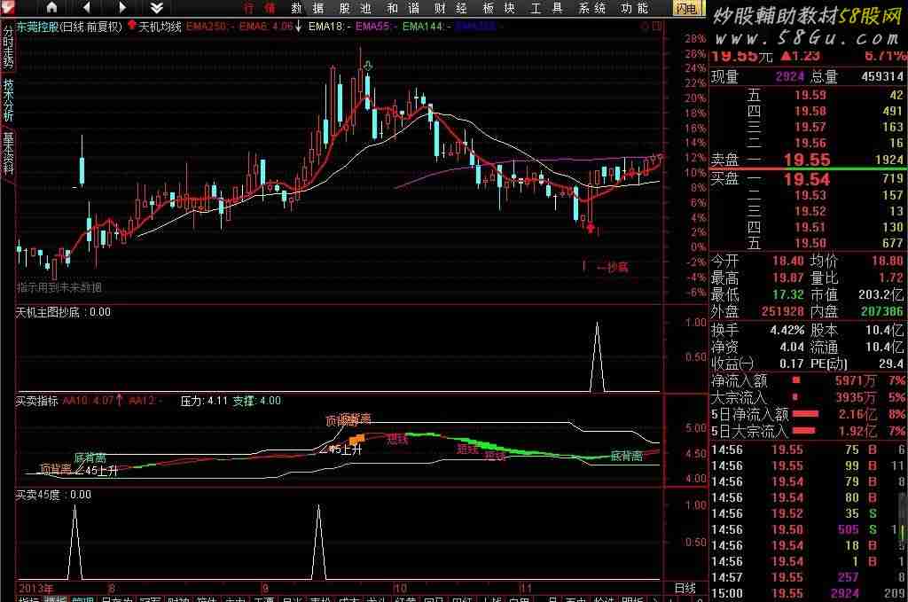
Task: Click the red buy arrow under the low candle
Action: click(590, 228)
